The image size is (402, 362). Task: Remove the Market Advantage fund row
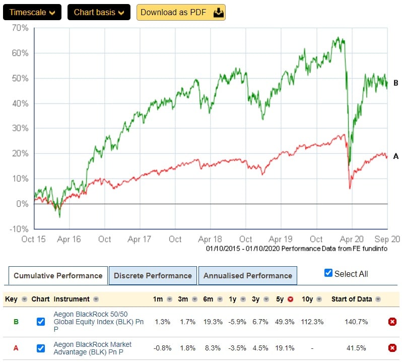pos(392,348)
